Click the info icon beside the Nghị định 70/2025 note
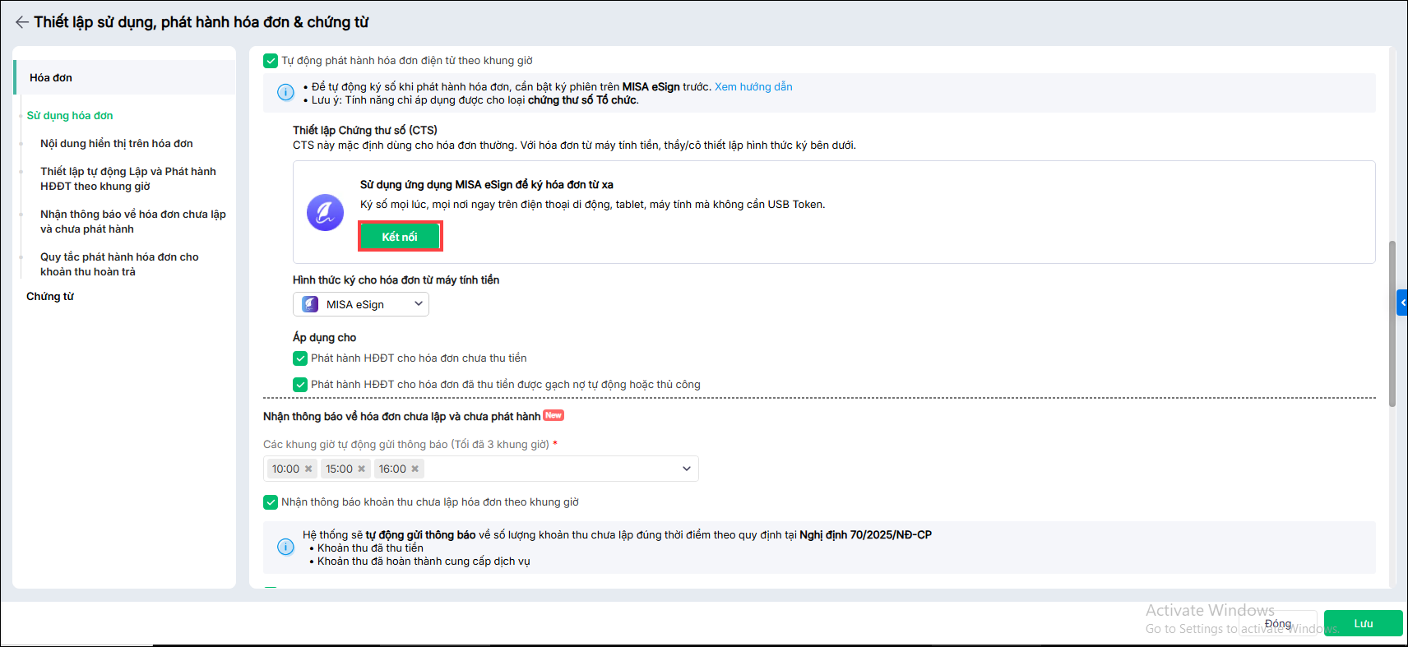The width and height of the screenshot is (1408, 647). [285, 548]
